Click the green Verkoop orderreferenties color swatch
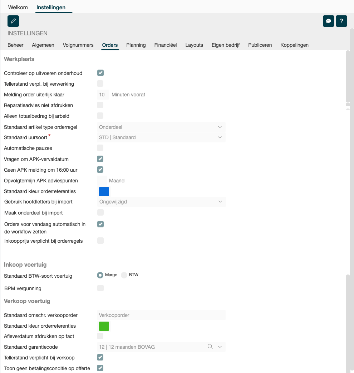Screen dimensions: 354x373 click(x=104, y=326)
